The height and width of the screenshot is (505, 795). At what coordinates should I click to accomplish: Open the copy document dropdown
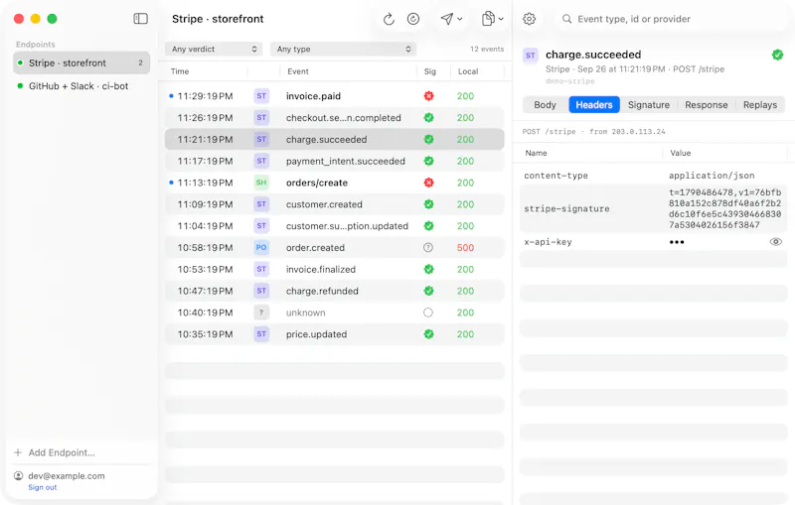492,19
